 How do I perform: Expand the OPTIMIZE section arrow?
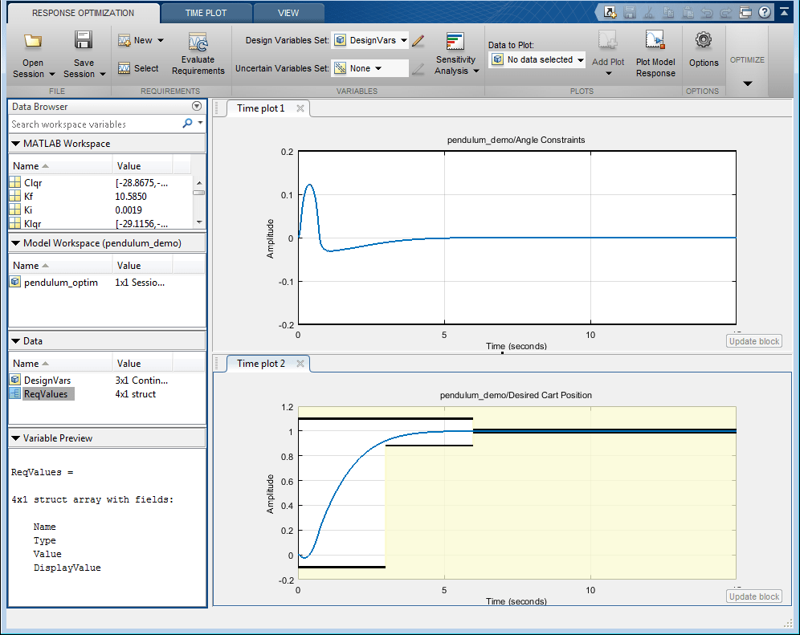coord(747,83)
